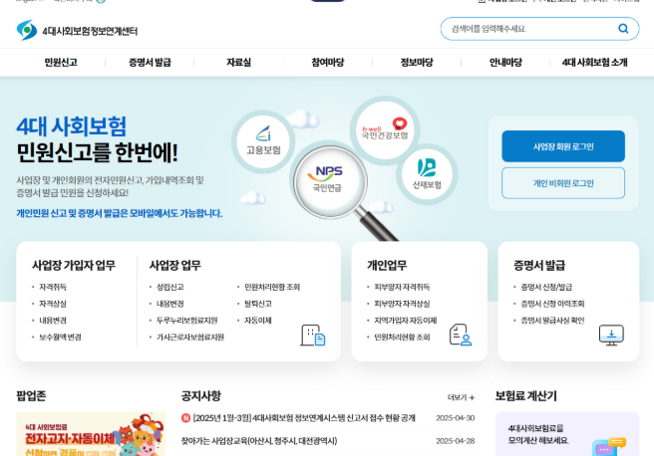Click the 공지사항 heading
654x456 pixels.
[x=201, y=395]
